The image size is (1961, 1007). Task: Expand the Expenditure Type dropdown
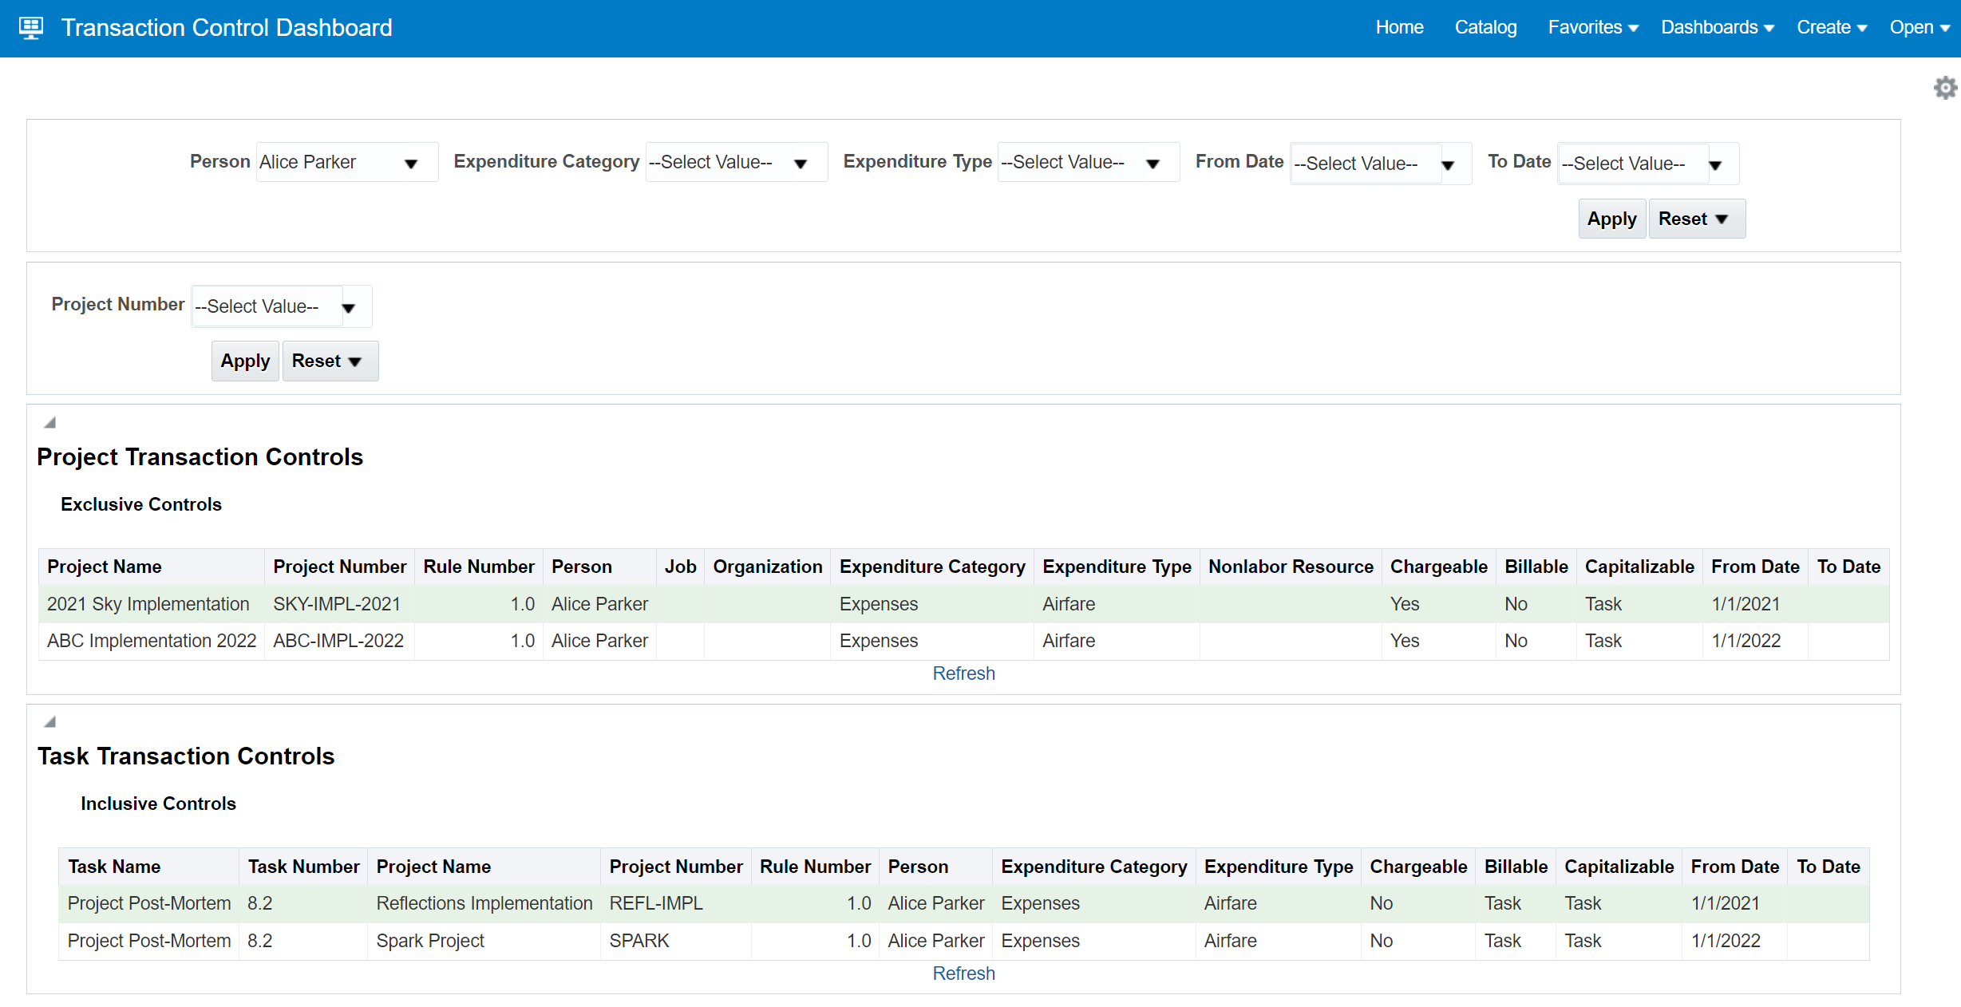(x=1089, y=163)
